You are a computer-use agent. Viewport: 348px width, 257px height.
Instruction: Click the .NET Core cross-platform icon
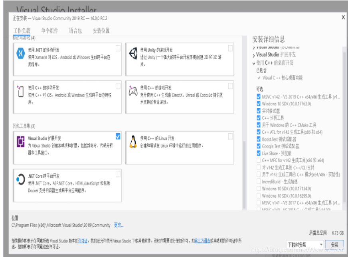pos(20,179)
